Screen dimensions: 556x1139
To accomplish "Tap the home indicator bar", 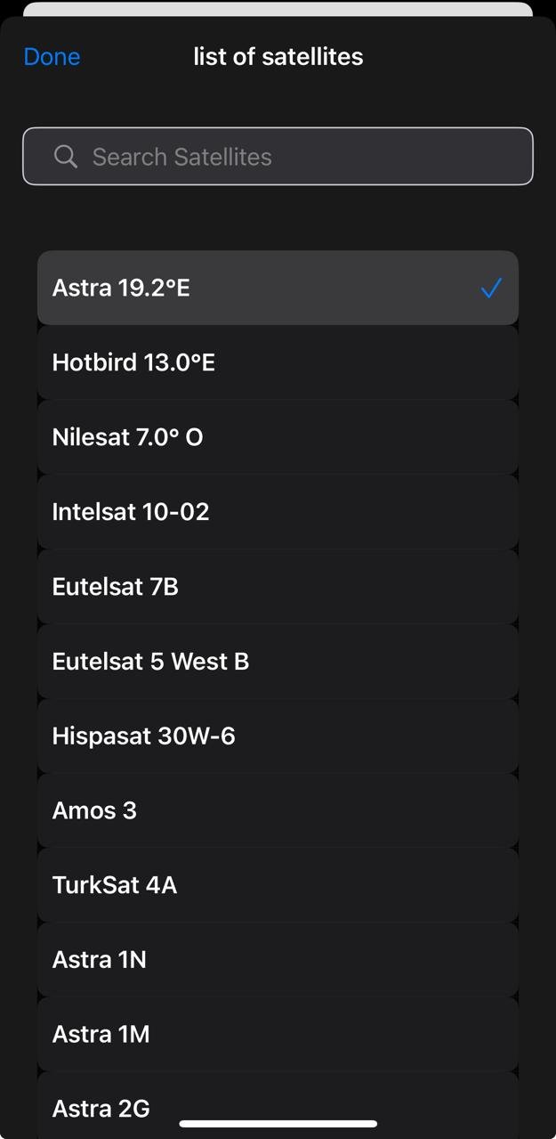I will coord(278,1124).
